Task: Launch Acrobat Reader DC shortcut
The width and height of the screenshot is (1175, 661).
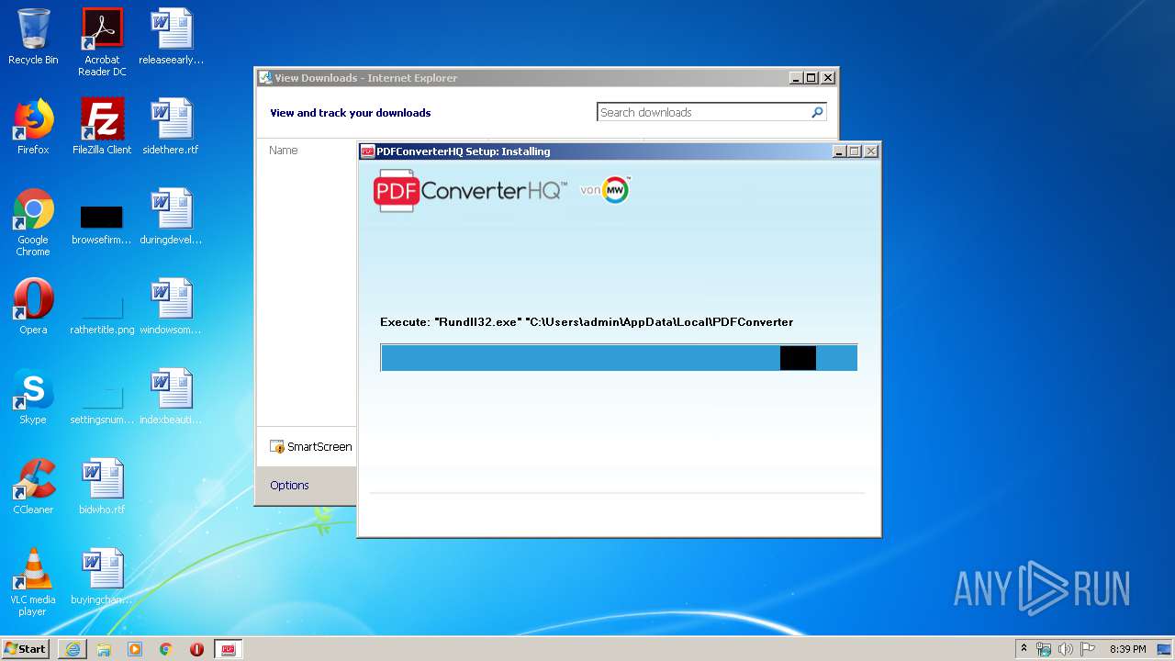Action: pyautogui.click(x=102, y=41)
